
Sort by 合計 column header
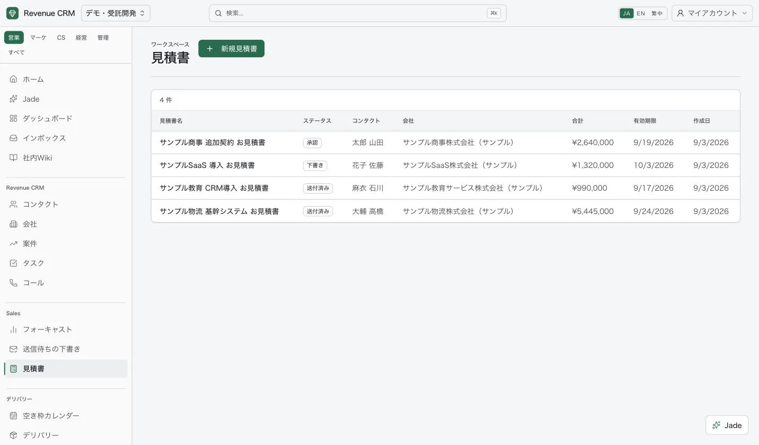click(578, 121)
